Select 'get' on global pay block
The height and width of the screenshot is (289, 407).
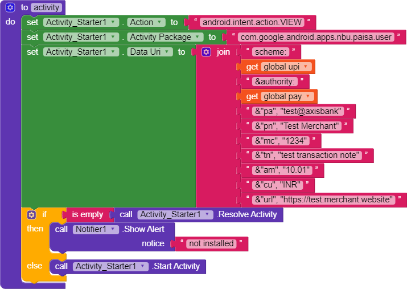[x=252, y=96]
